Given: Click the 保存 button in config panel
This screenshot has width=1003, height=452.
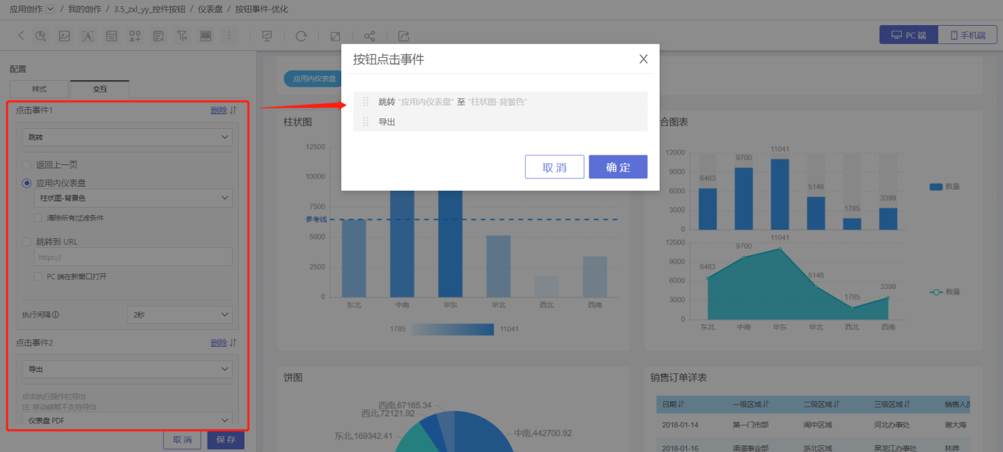Looking at the screenshot, I should click(226, 440).
